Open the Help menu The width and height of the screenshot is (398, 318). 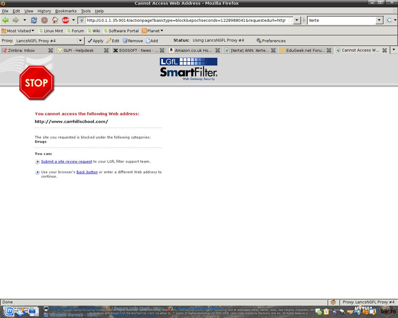[99, 11]
